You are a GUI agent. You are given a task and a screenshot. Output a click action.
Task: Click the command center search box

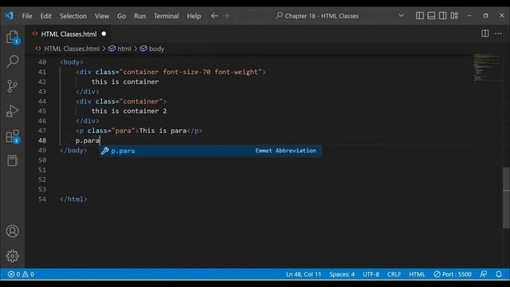coord(321,16)
